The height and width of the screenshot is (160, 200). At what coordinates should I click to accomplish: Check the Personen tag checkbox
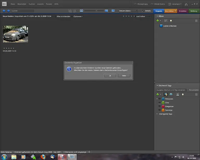pos(160,99)
